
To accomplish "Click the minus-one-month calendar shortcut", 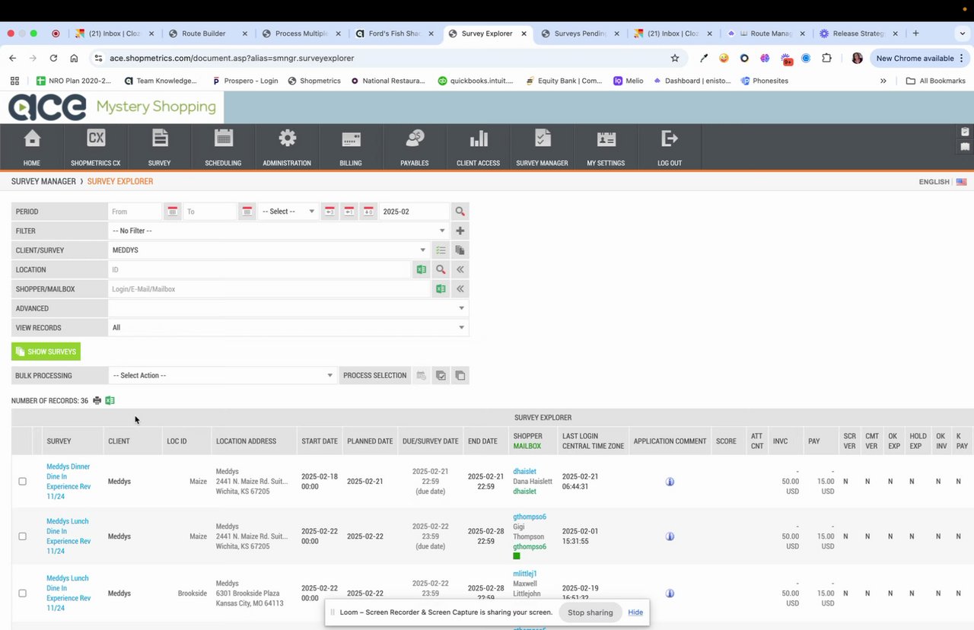I will 349,212.
